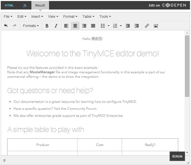Viewport: 191px width, 165px height.
Task: Open the Edit menu
Action: pos(22,16)
